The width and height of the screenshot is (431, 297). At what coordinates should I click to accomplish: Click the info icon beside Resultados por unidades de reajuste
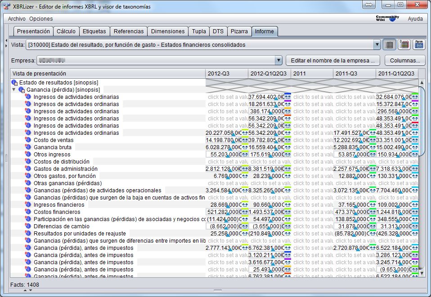click(x=28, y=233)
